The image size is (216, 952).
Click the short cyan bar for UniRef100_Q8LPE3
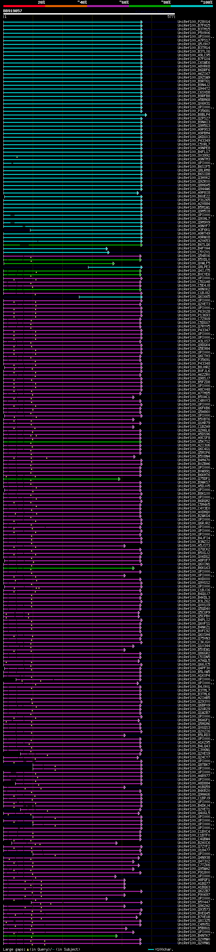pos(115,267)
